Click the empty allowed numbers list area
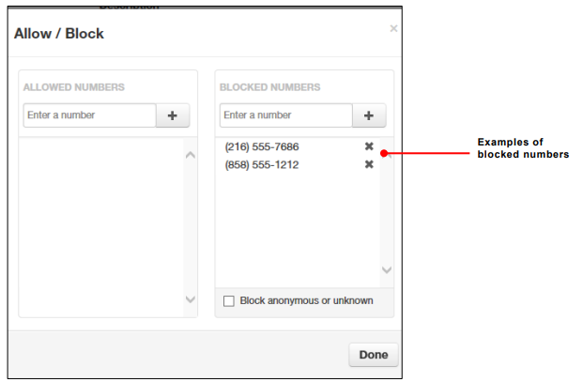Image resolution: width=583 pixels, height=382 pixels. [x=100, y=225]
